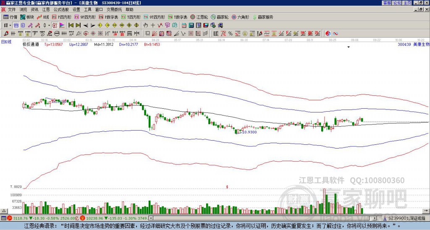The image size is (430, 230).
Task: Select the hand pan tool
Action: click(145, 25)
